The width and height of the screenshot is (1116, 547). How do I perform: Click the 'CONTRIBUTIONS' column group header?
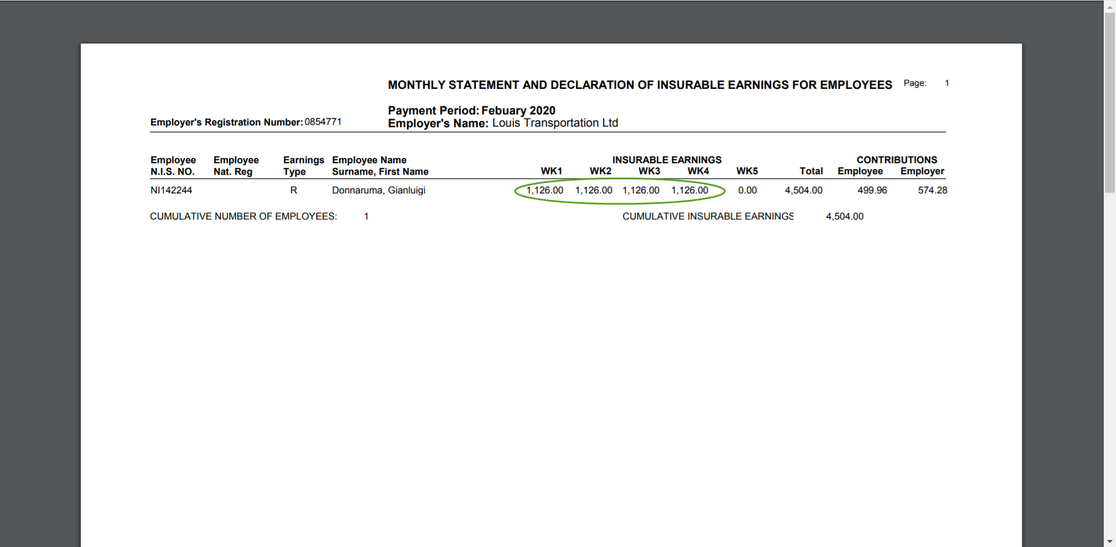896,160
